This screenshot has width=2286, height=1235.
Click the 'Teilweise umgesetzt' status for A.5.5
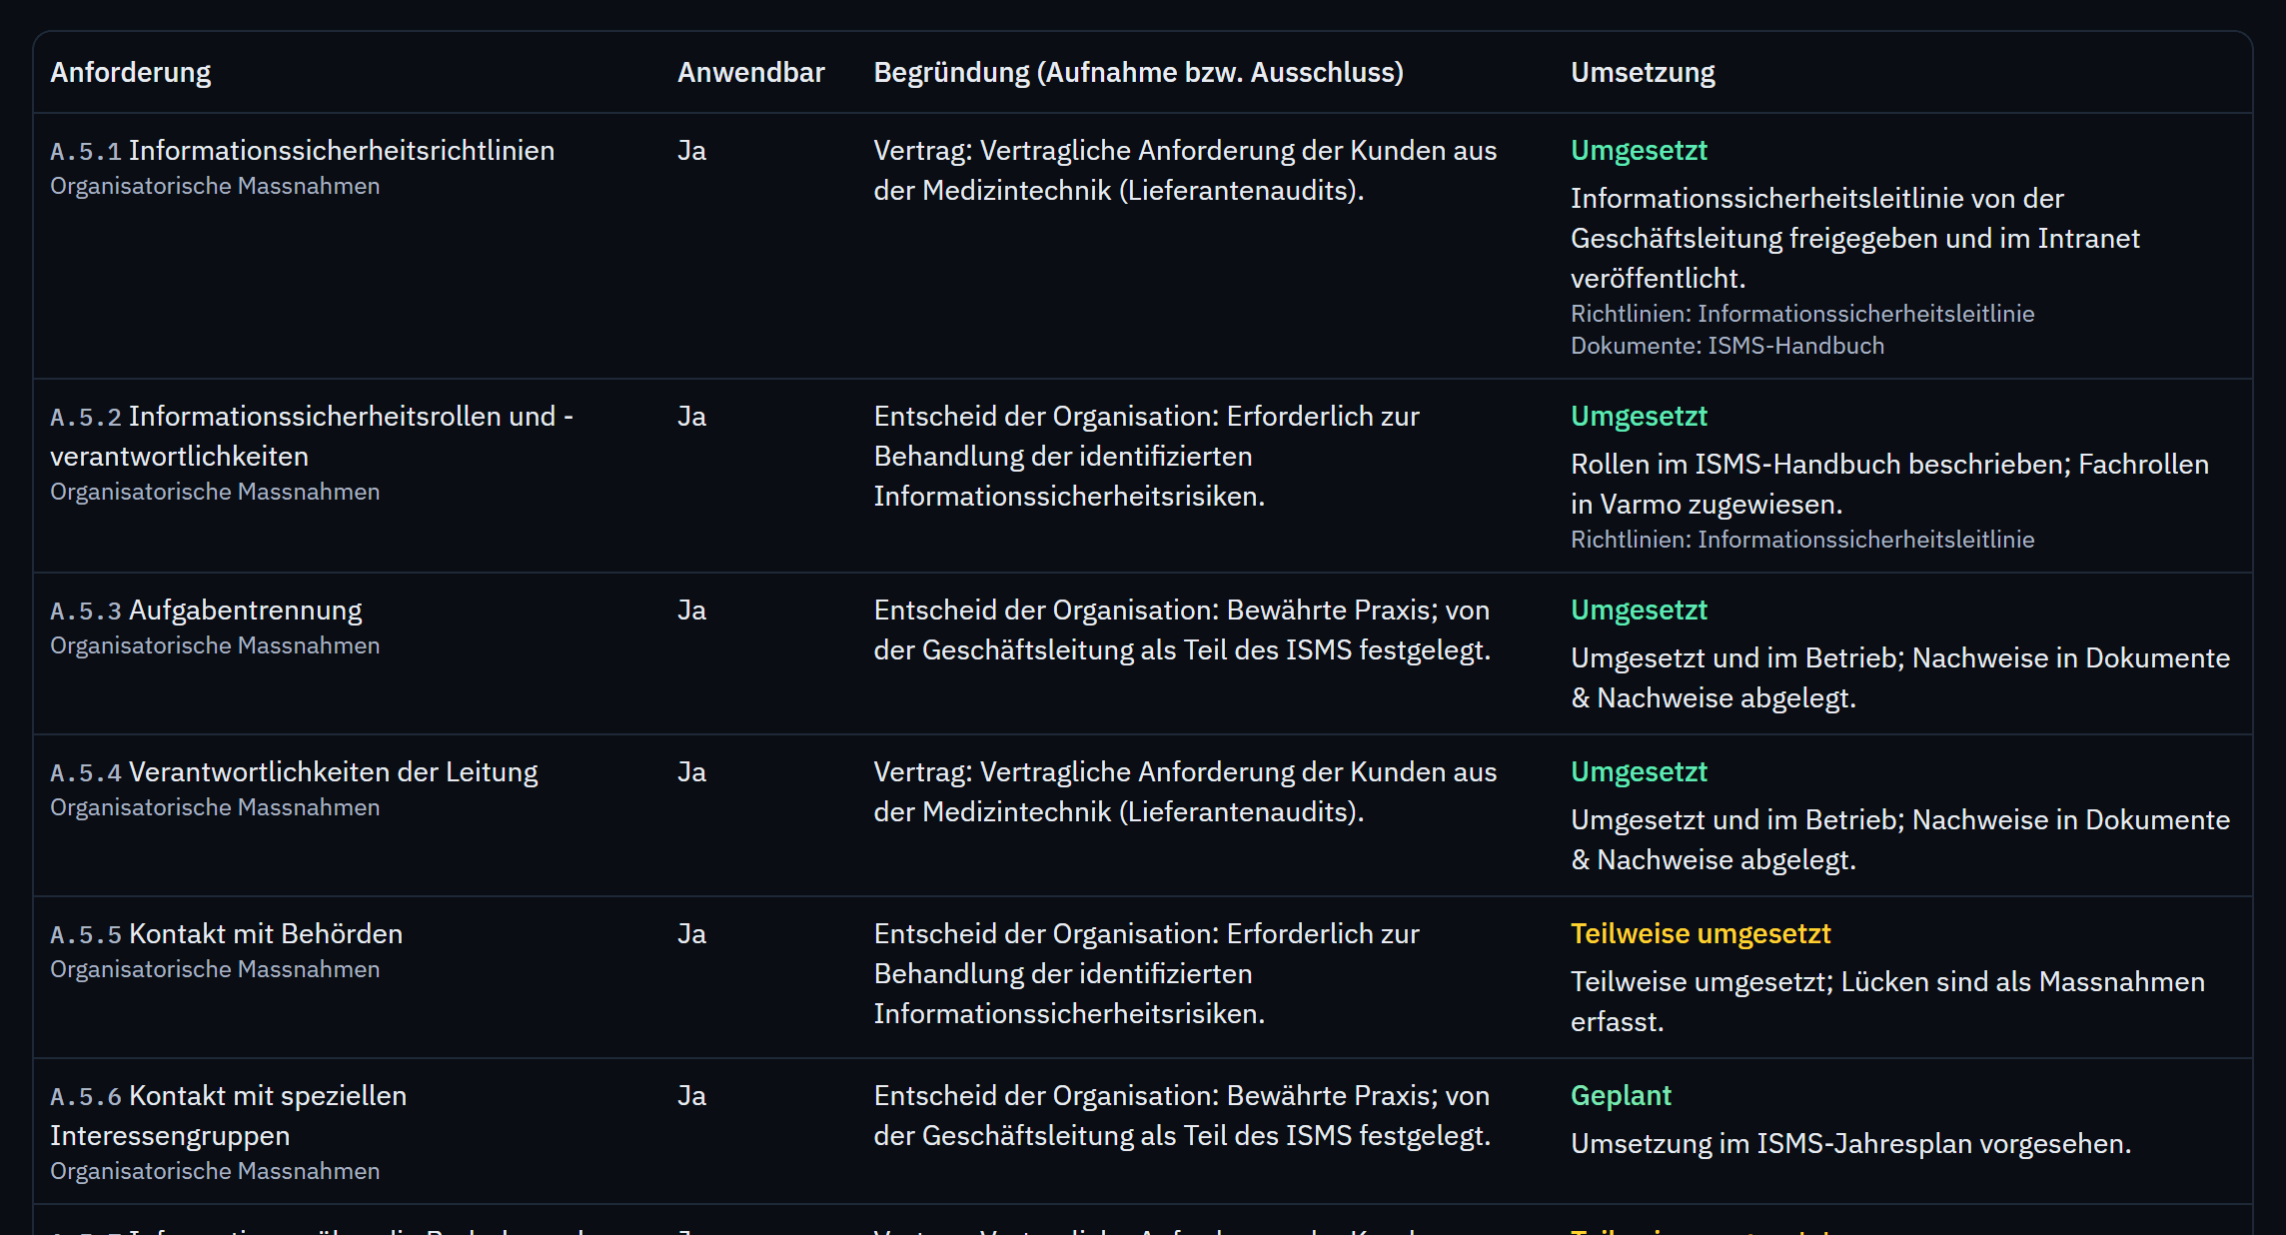click(x=1701, y=934)
